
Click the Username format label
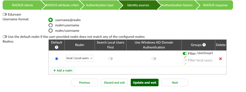point(16,19)
